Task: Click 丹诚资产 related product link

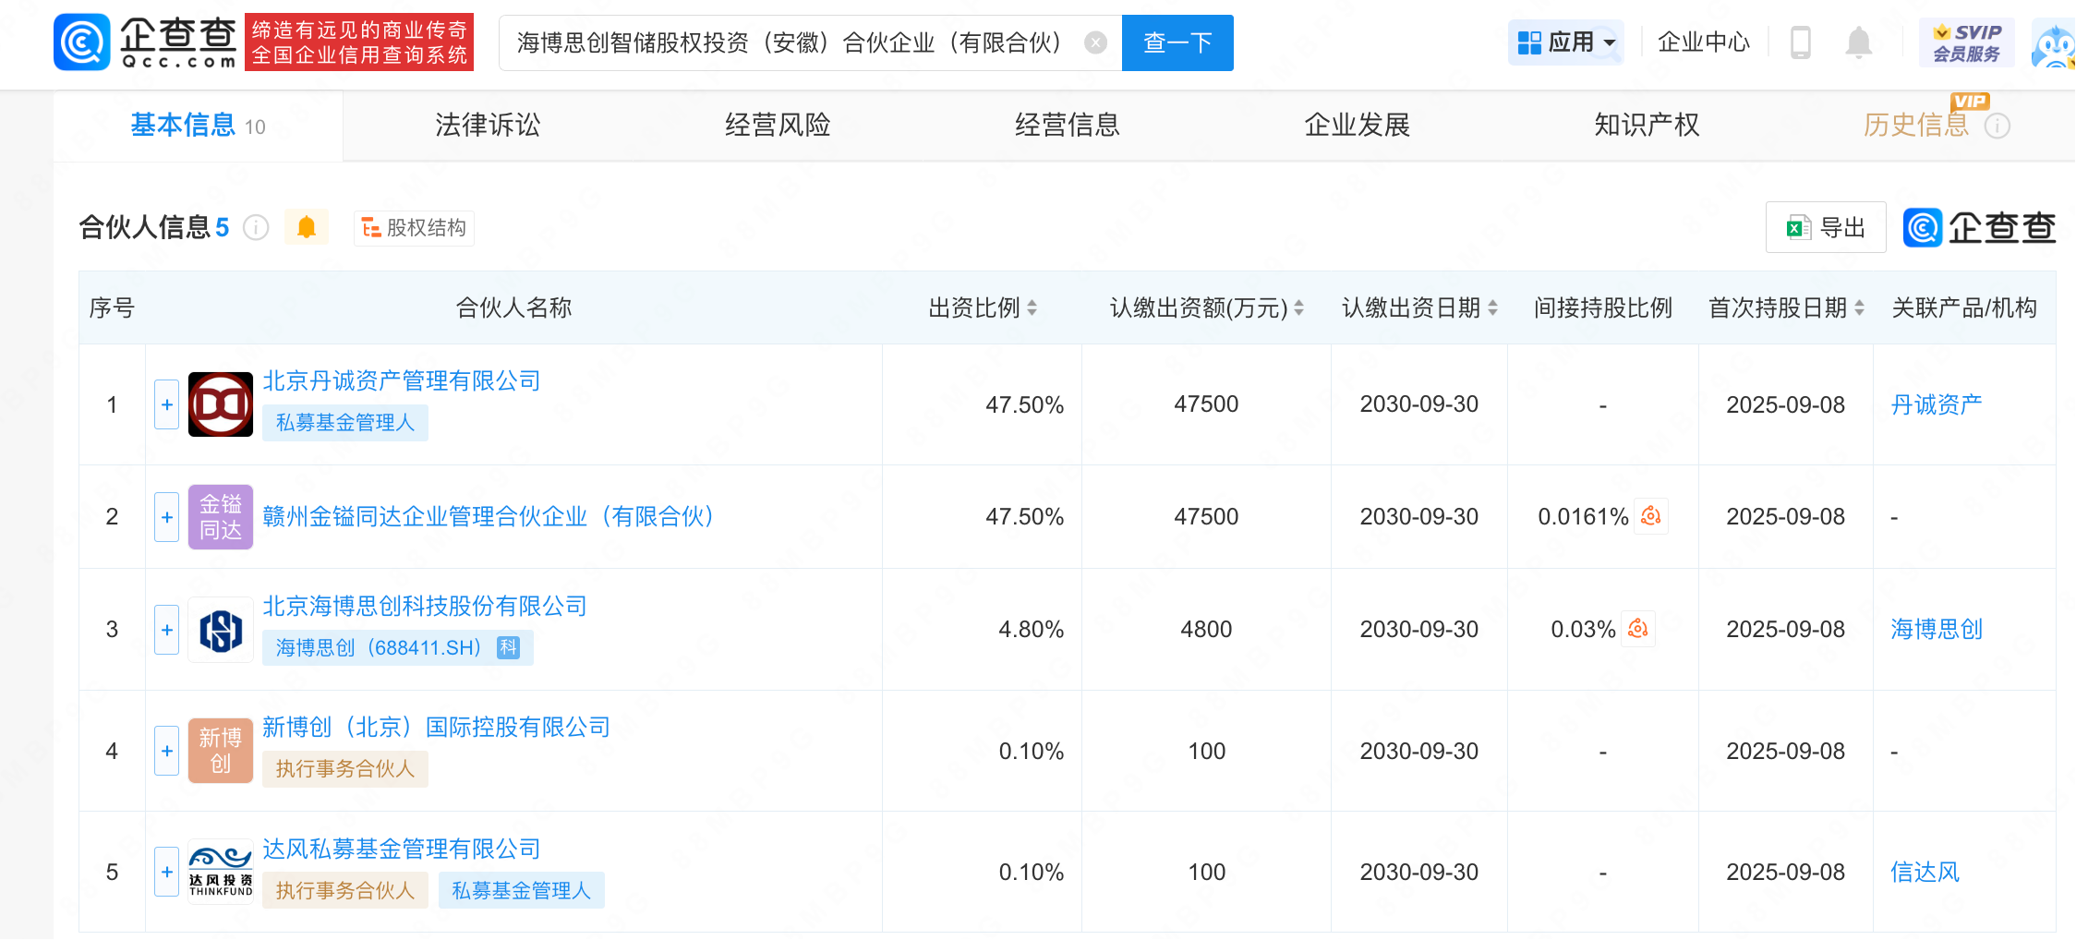Action: [1937, 404]
